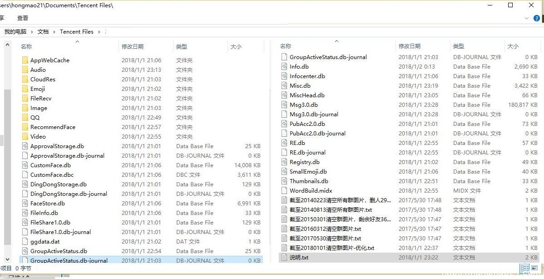Select the MiscHead.db file
This screenshot has height=279, width=544.
click(x=307, y=95)
